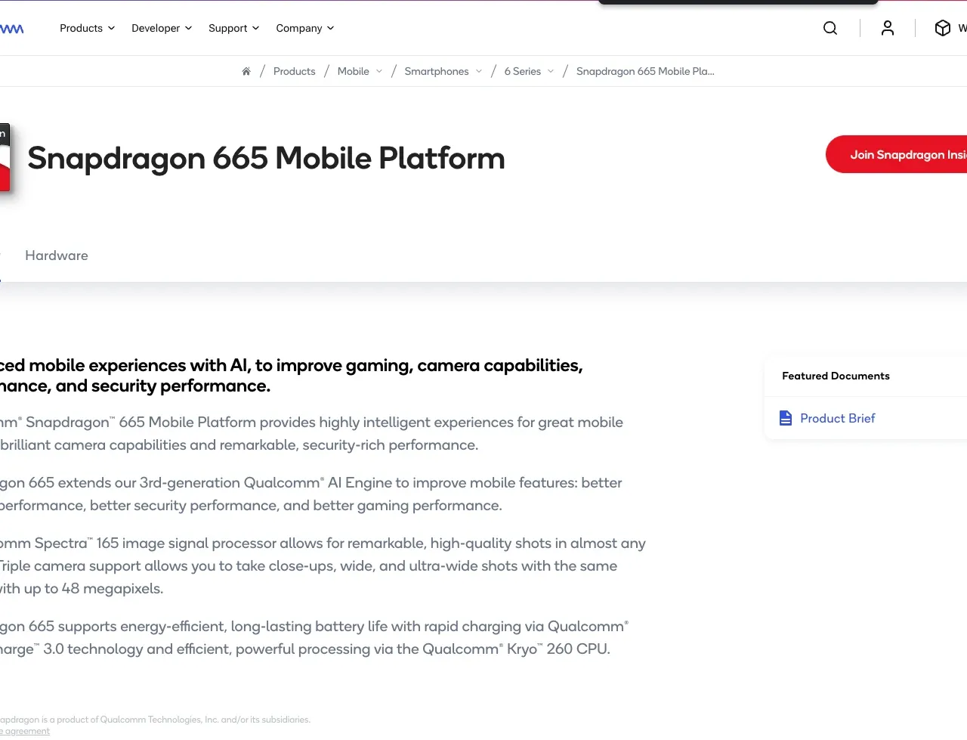Click the Featured Documents heading
The width and height of the screenshot is (967, 740).
pyautogui.click(x=836, y=376)
